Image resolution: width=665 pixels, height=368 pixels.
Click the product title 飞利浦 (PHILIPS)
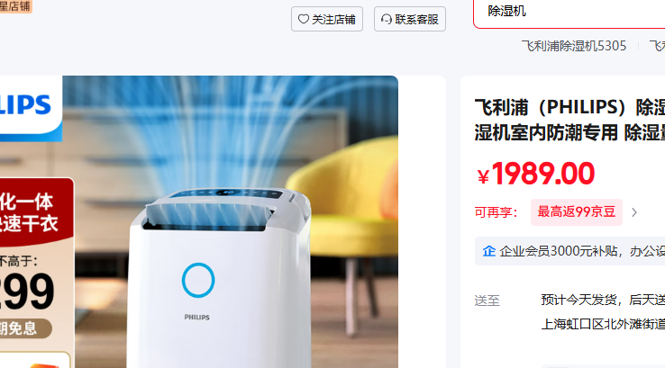569,120
